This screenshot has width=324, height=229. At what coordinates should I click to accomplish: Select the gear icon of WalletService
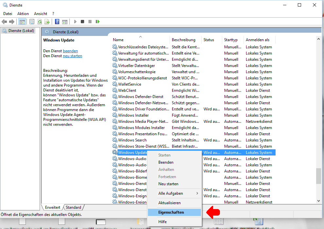115,84
